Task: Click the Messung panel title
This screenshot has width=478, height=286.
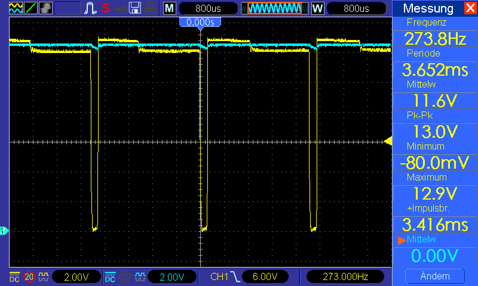Action: point(428,8)
